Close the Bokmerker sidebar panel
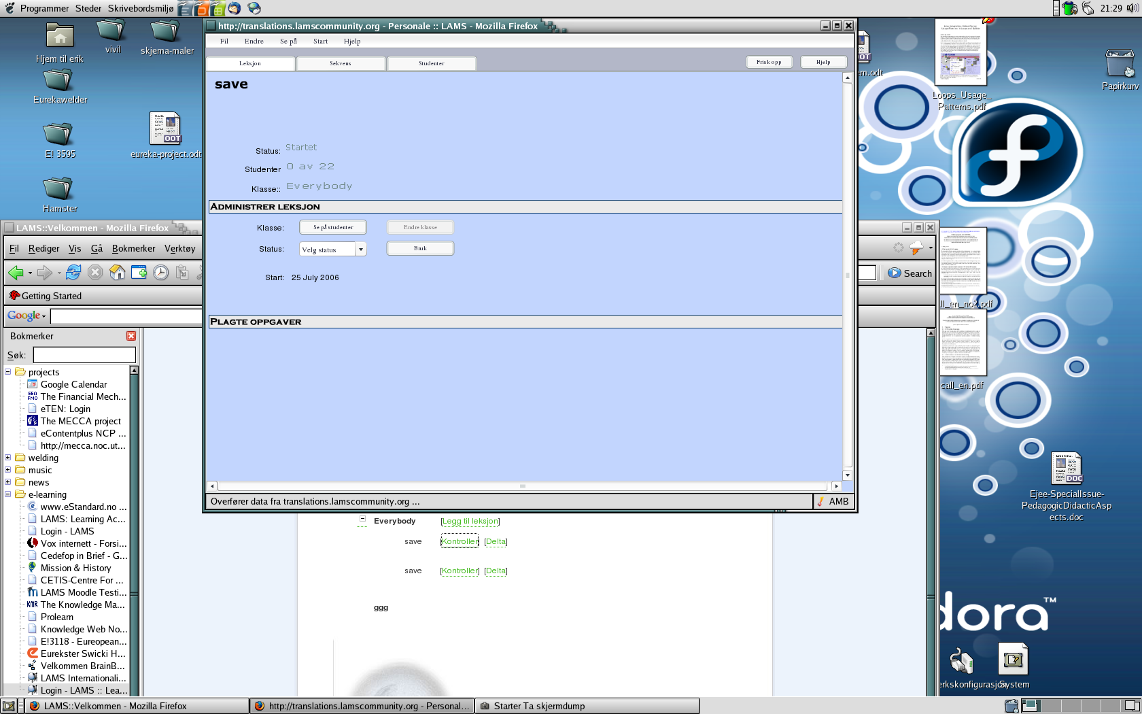The width and height of the screenshot is (1142, 714). [x=131, y=336]
